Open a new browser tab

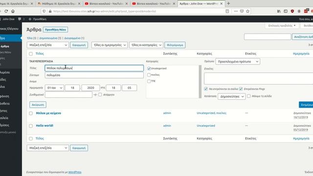[228, 3]
